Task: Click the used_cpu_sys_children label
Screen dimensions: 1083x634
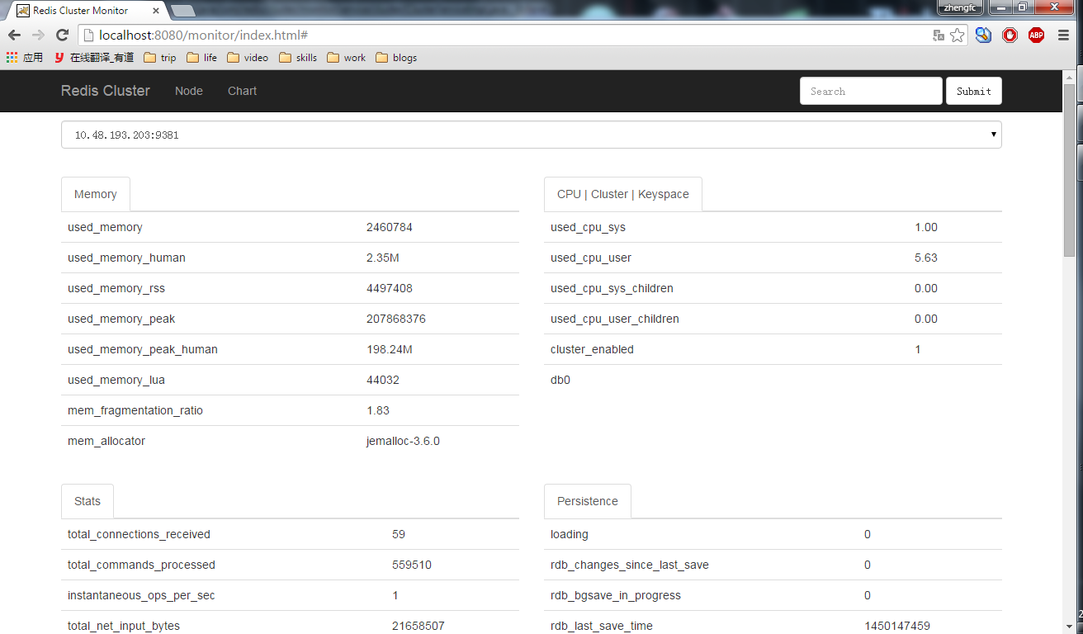Action: pos(612,288)
